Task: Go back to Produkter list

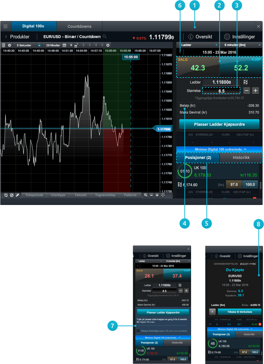Action: click(17, 37)
